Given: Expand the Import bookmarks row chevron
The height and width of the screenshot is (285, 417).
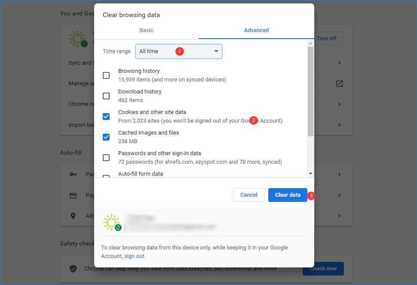Looking at the screenshot, I should coord(340,125).
